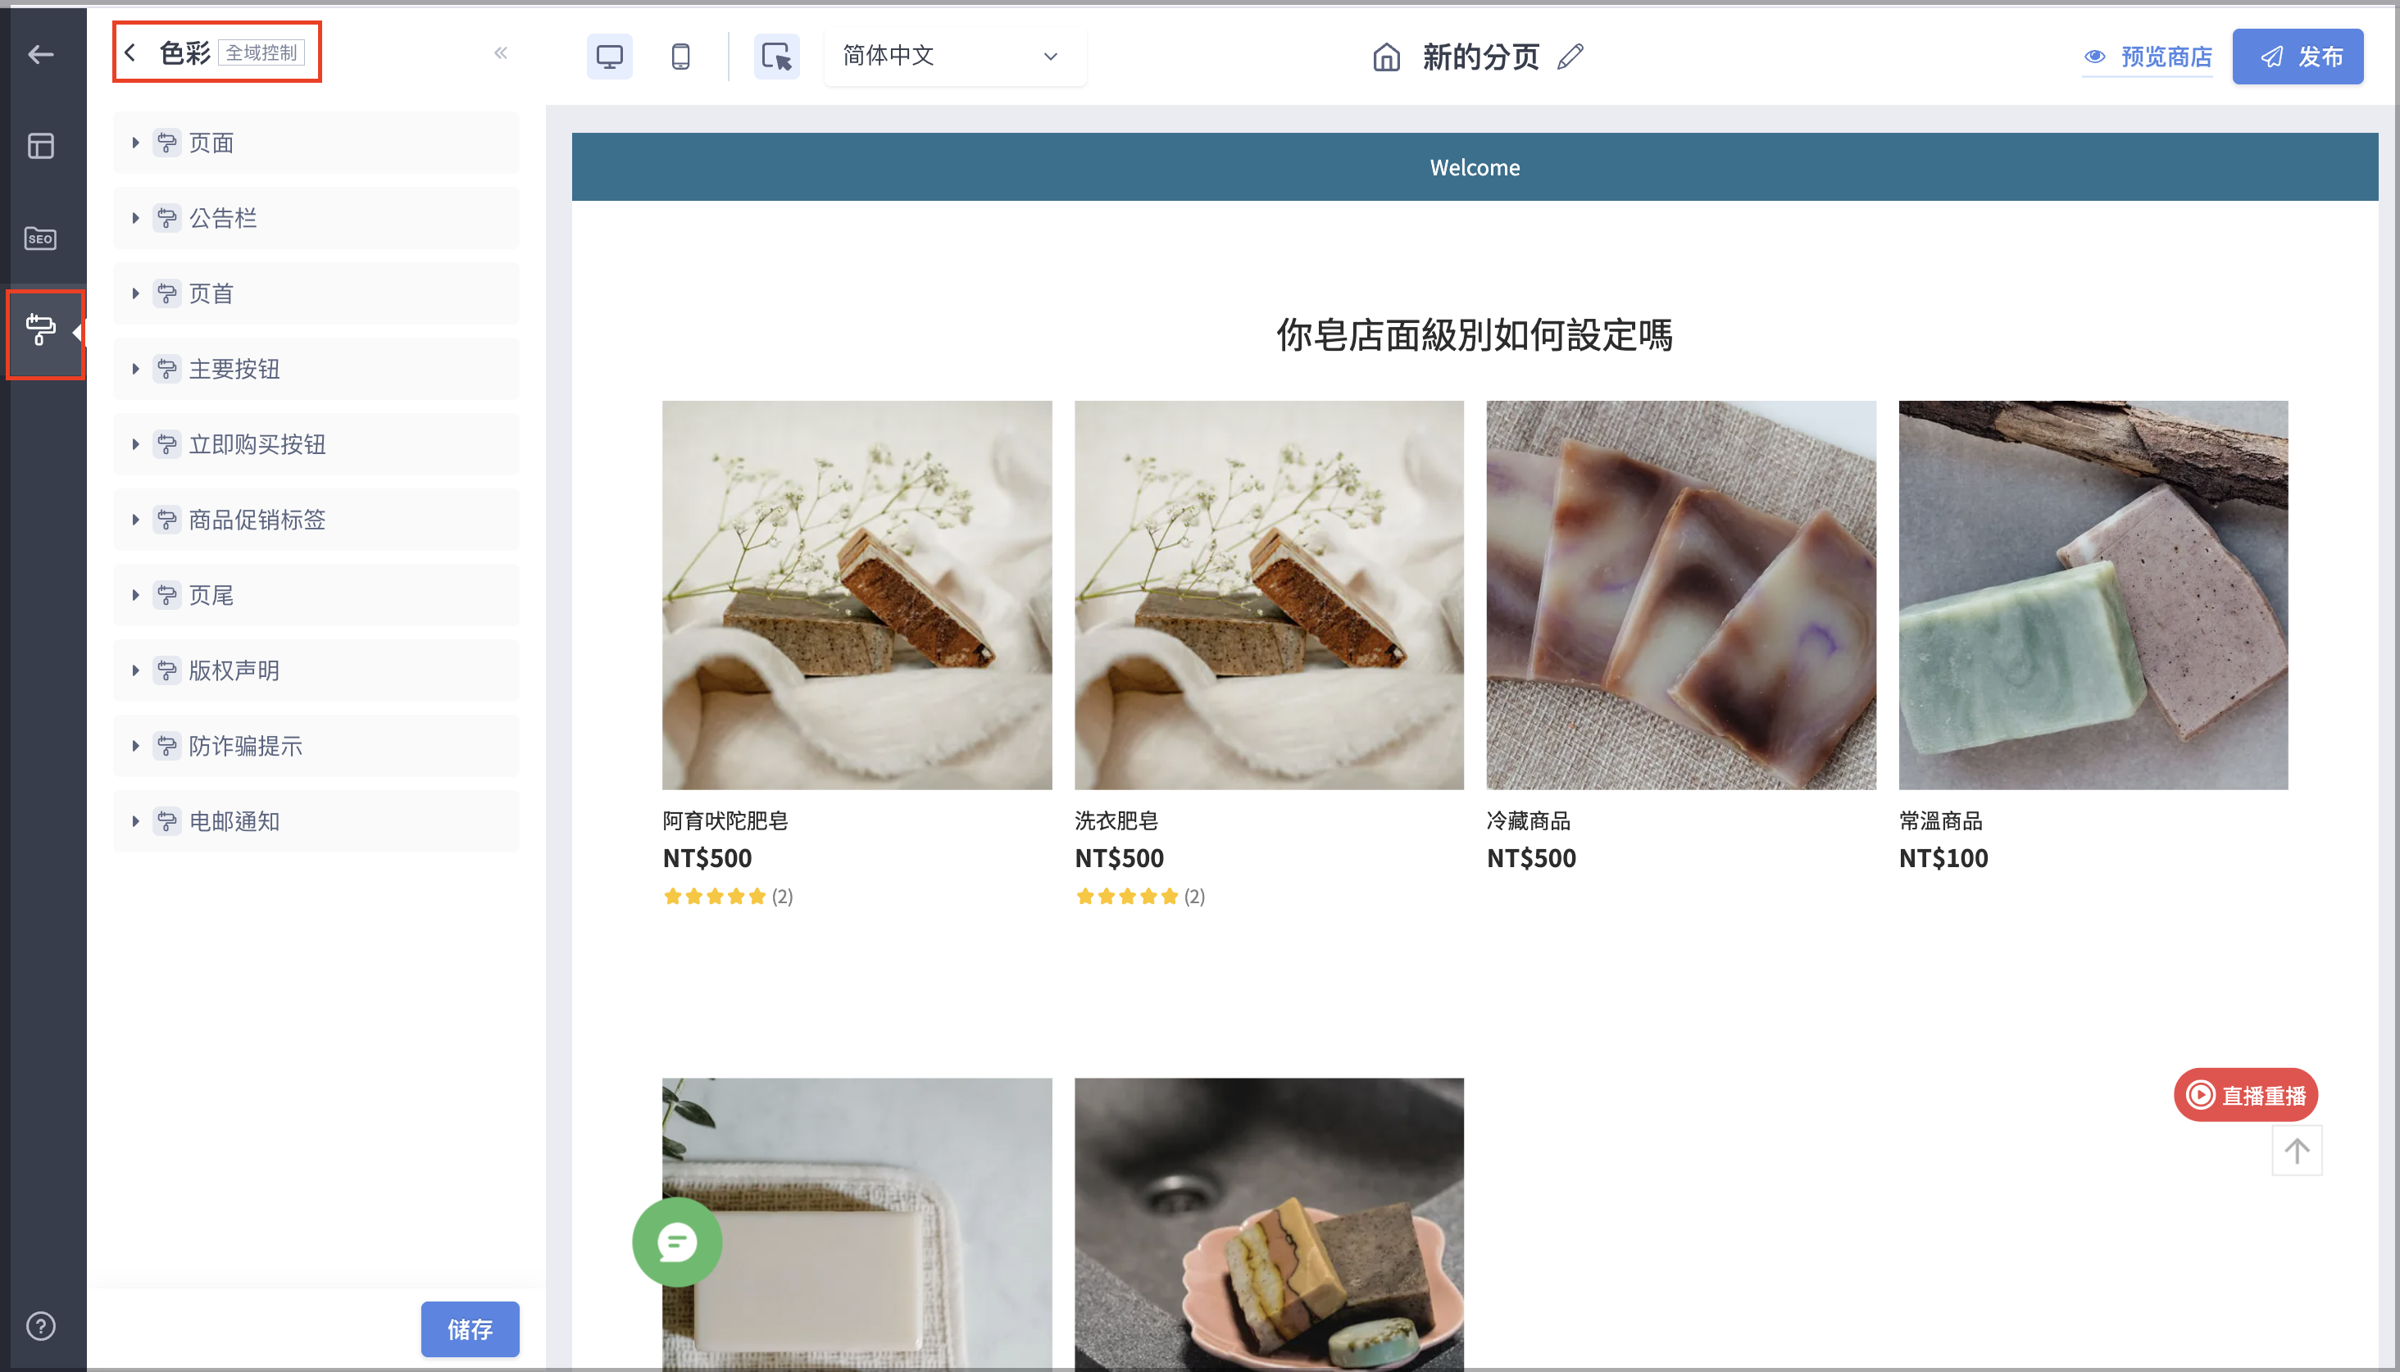The image size is (2400, 1372).
Task: Open the 洗衣肥皂 product image
Action: pos(1268,594)
